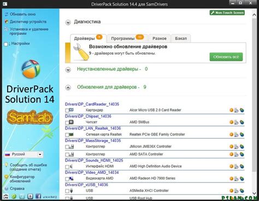Click the DriverPack Solution logo ball
The width and height of the screenshot is (259, 201).
[x=31, y=69]
